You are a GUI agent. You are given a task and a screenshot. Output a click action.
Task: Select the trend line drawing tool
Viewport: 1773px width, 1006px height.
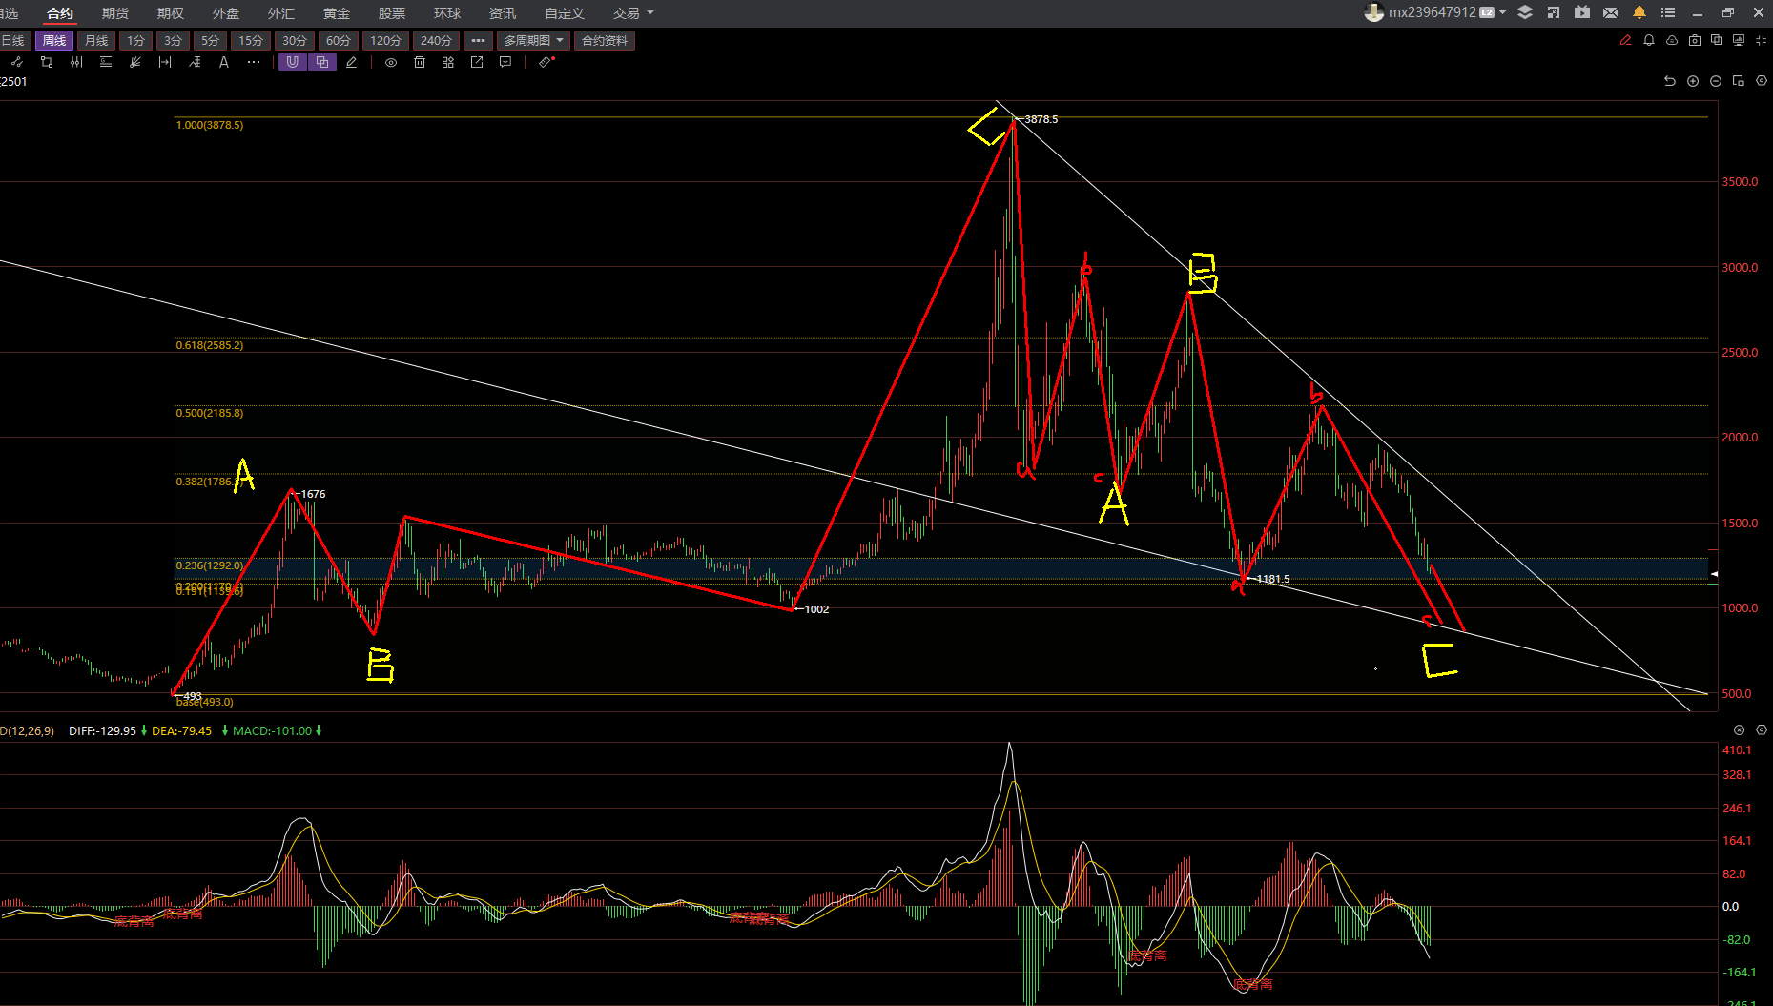[16, 62]
